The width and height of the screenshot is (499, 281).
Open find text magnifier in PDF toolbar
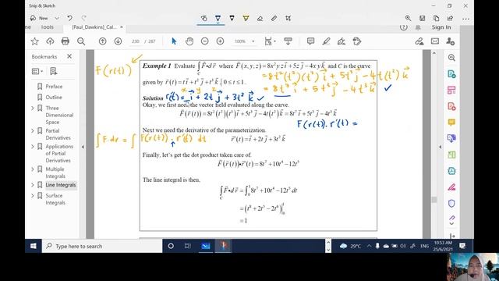(81, 41)
